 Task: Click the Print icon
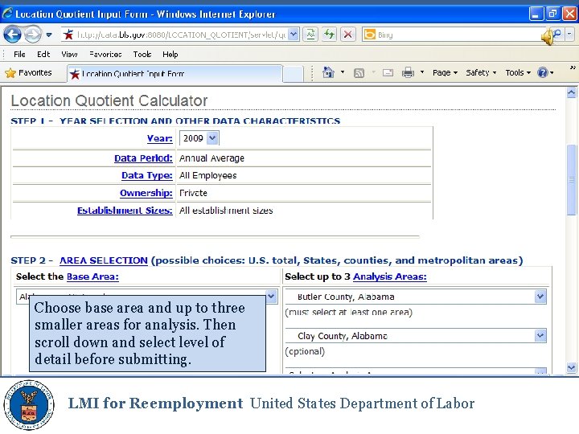point(408,72)
